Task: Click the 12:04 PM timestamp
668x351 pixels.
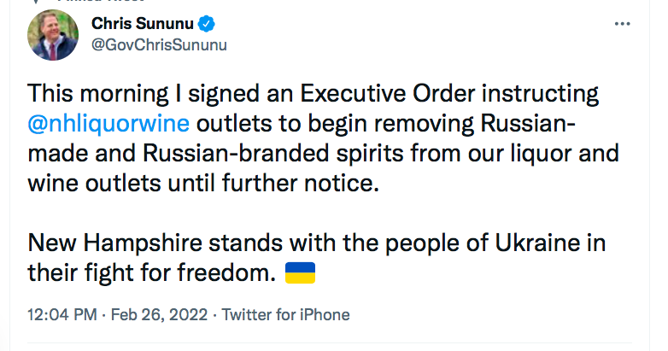Action: click(61, 314)
